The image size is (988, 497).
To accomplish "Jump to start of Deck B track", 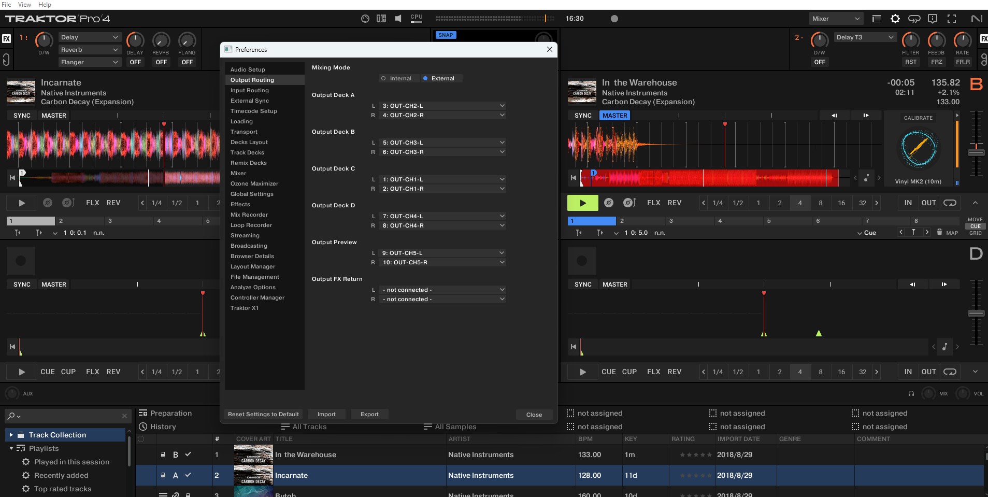I will (574, 178).
